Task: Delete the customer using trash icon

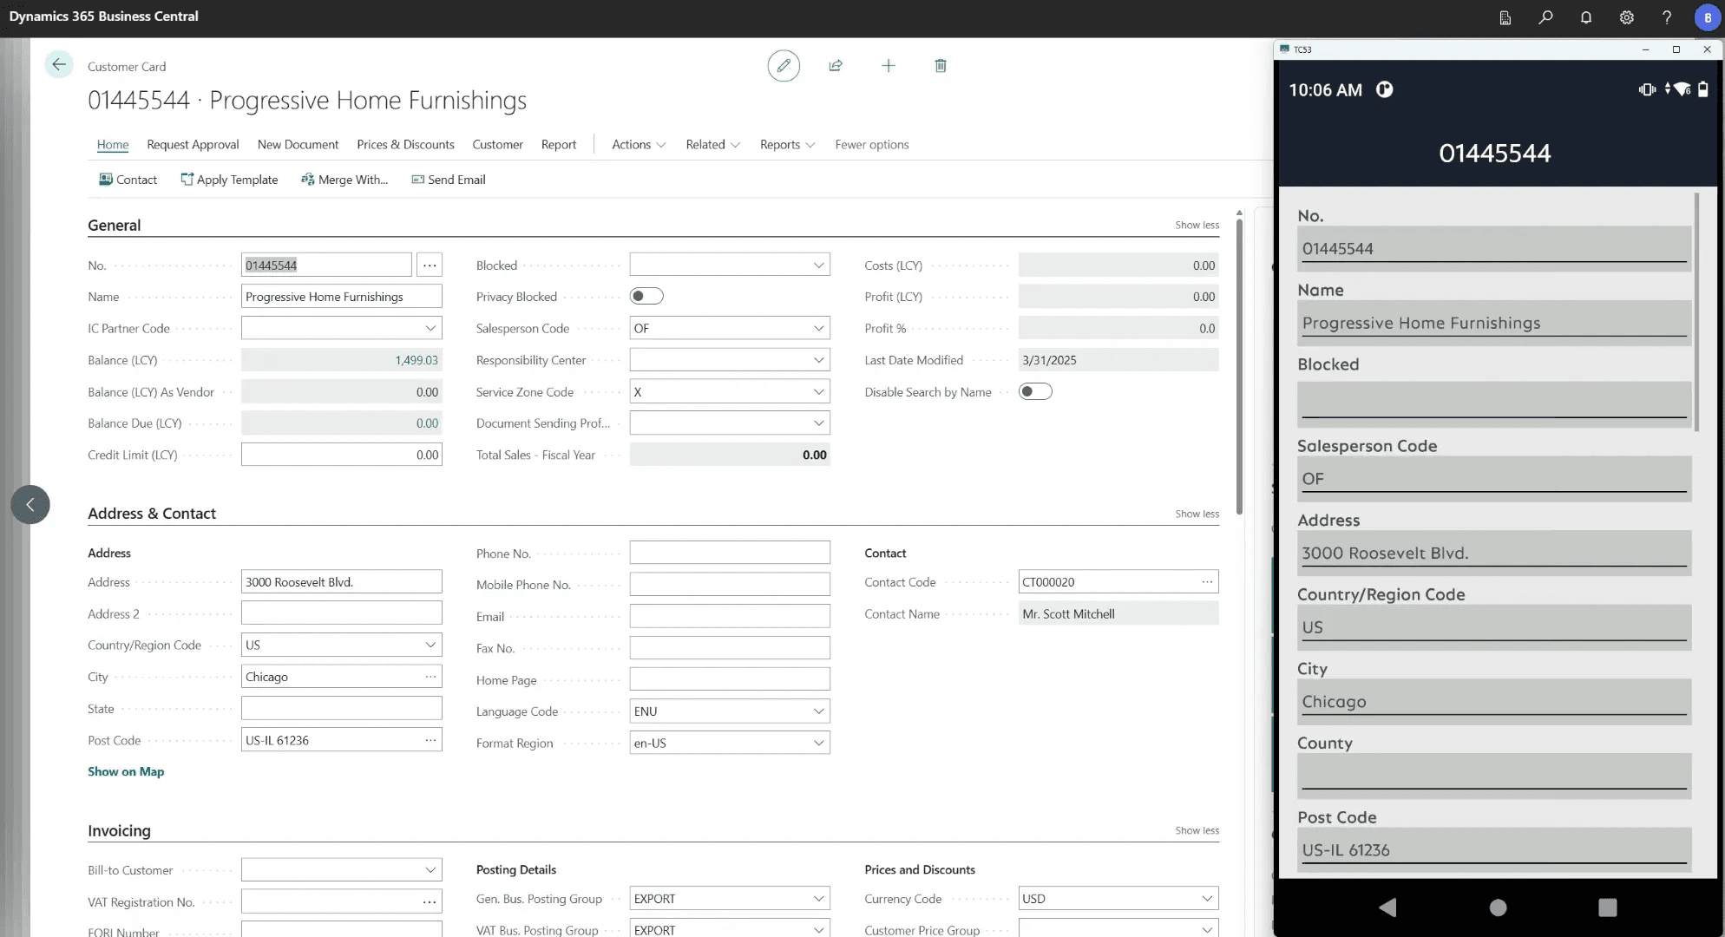Action: (941, 66)
